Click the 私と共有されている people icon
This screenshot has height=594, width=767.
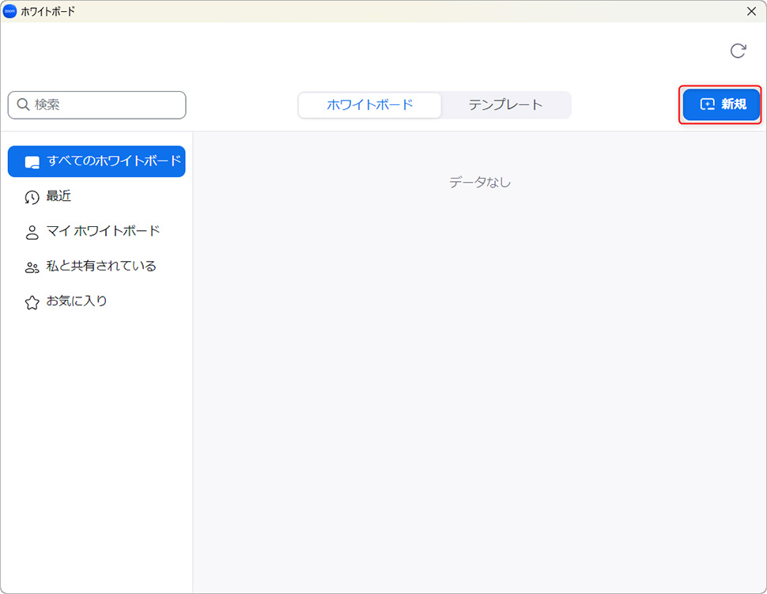32,267
